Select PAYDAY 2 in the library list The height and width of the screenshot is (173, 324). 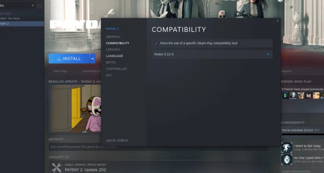pos(22,23)
